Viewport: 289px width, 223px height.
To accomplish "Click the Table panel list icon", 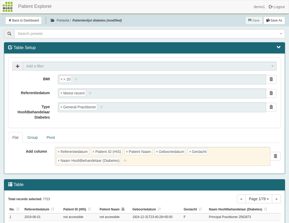I will 10,184.
